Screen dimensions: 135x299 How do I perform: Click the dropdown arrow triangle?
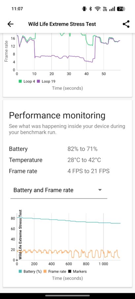(100, 190)
